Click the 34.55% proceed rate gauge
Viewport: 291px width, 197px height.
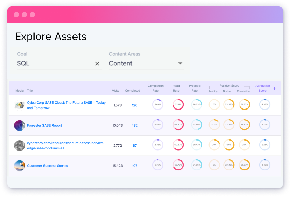point(196,165)
